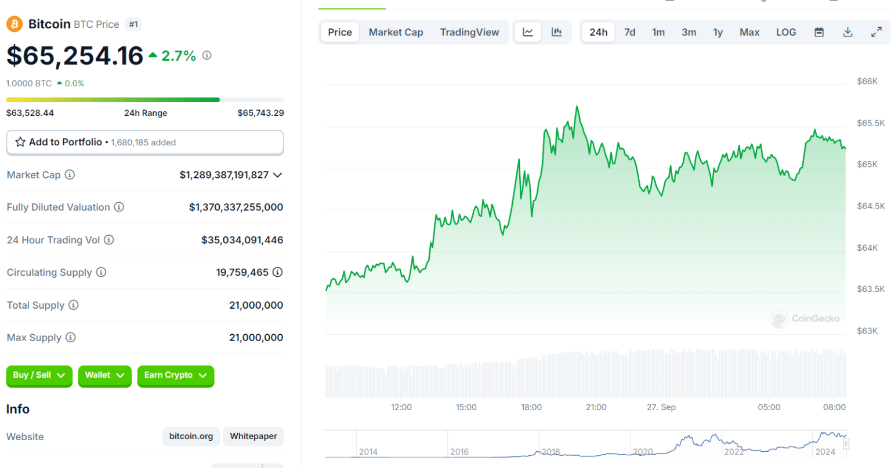Viewport: 891px width, 468px height.
Task: Click the star icon in Add to Portfolio
Action: (20, 142)
